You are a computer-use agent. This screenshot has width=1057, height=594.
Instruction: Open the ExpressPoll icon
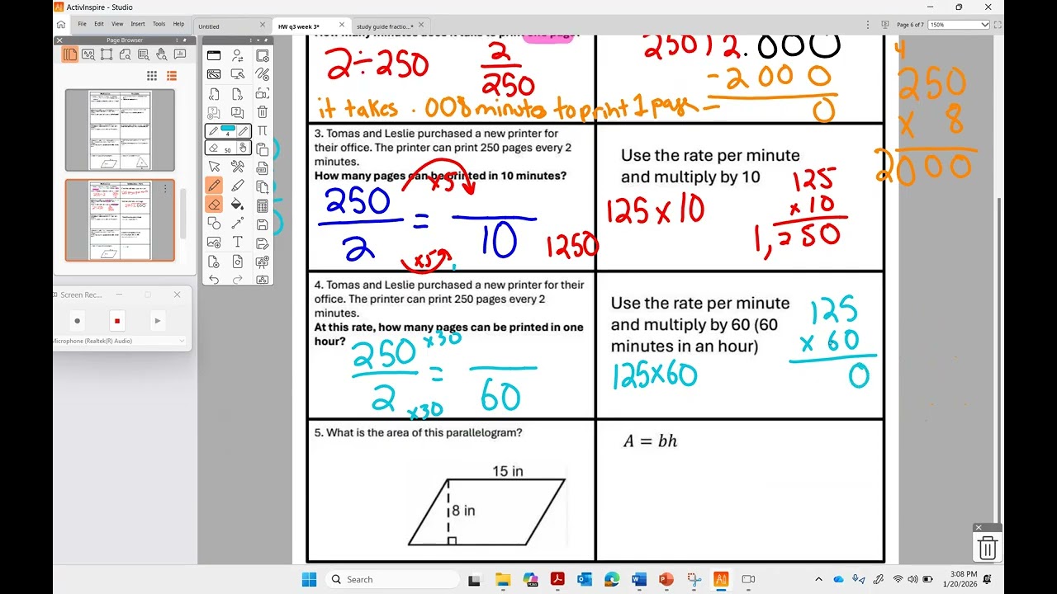click(x=239, y=112)
